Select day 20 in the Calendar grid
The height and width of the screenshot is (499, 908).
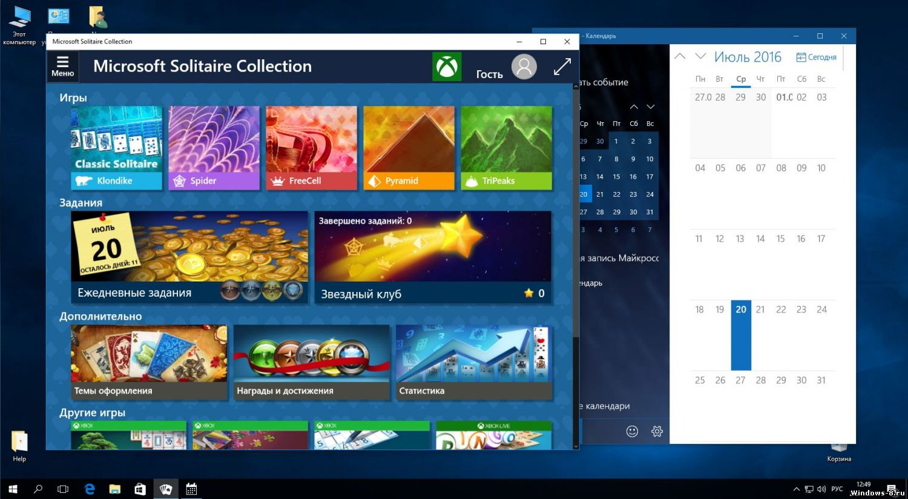741,335
